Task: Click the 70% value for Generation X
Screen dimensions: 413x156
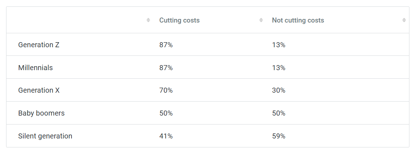Action: pyautogui.click(x=166, y=90)
